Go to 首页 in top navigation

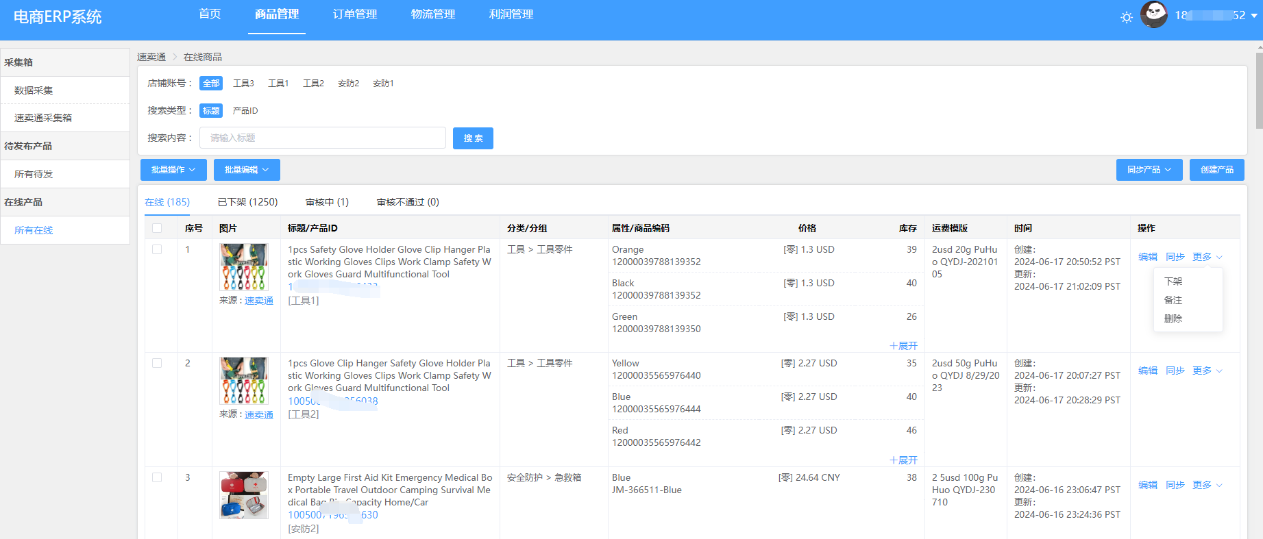[x=210, y=14]
